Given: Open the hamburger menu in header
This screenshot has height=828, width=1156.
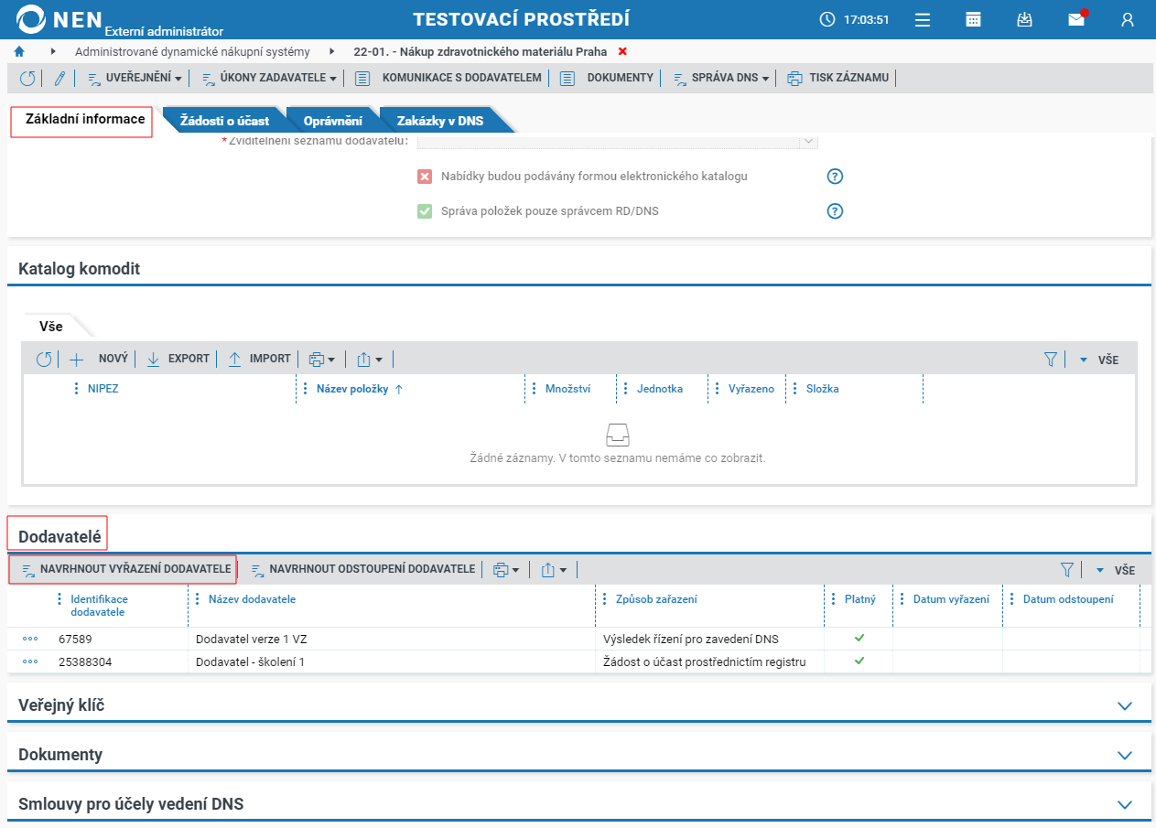Looking at the screenshot, I should click(923, 19).
